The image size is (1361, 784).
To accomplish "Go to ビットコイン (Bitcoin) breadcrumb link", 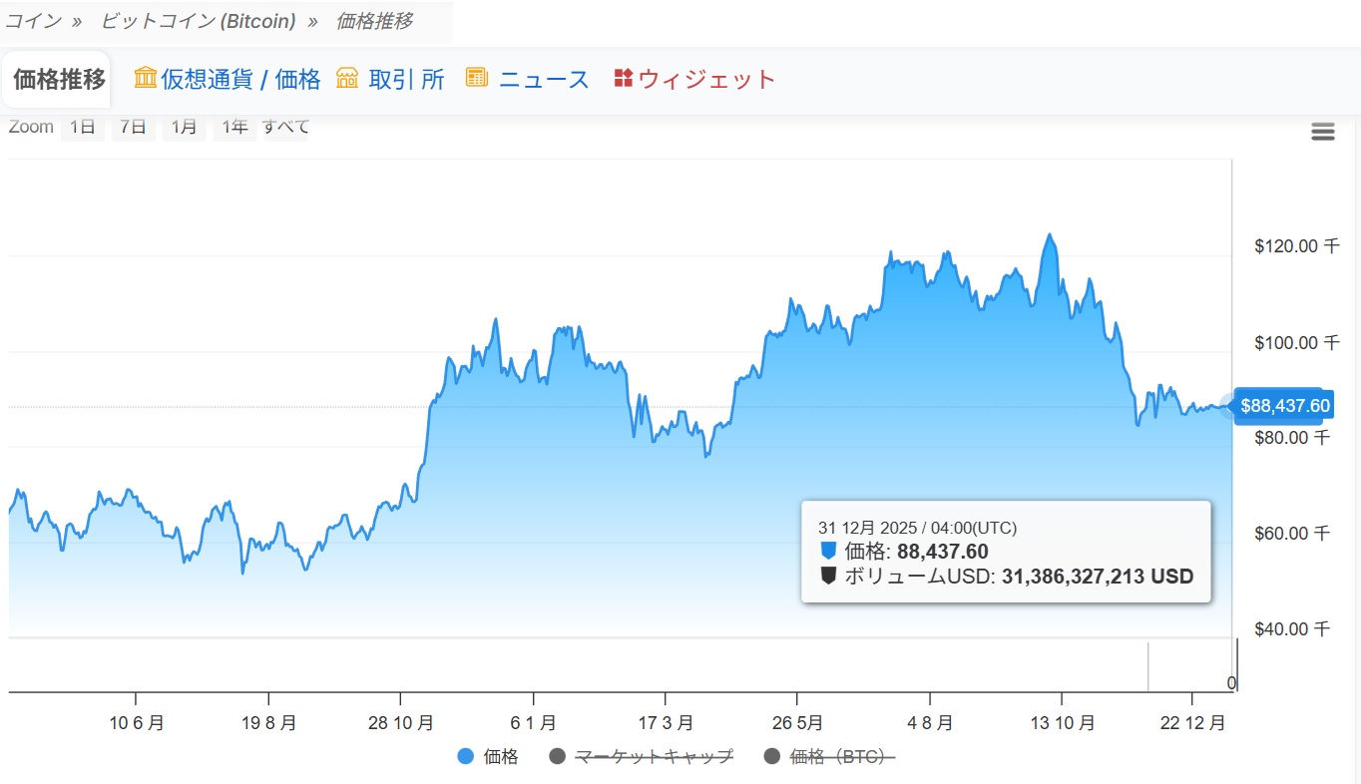I will [198, 21].
